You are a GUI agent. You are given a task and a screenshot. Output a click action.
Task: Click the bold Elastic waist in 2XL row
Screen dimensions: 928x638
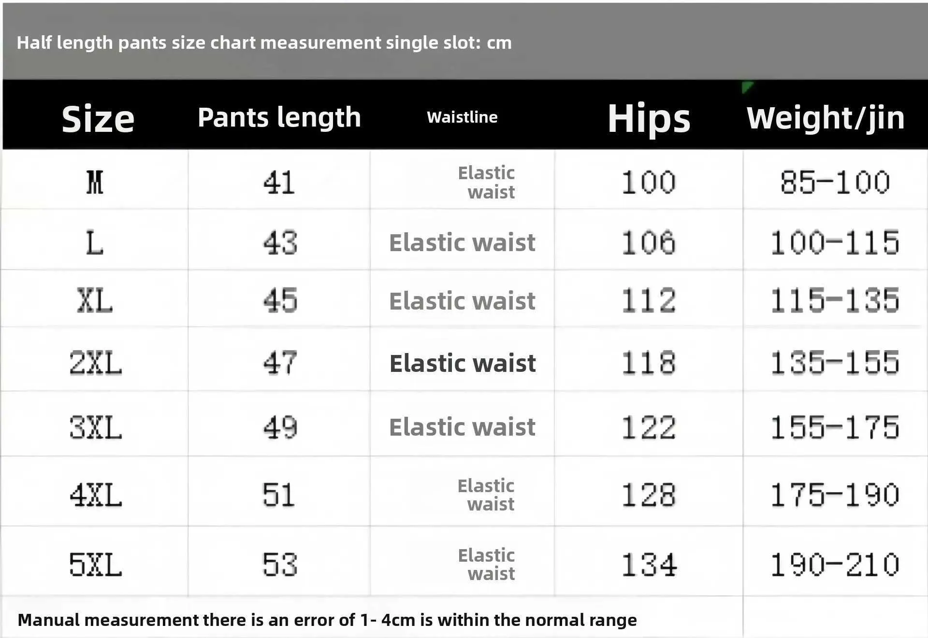coord(463,363)
